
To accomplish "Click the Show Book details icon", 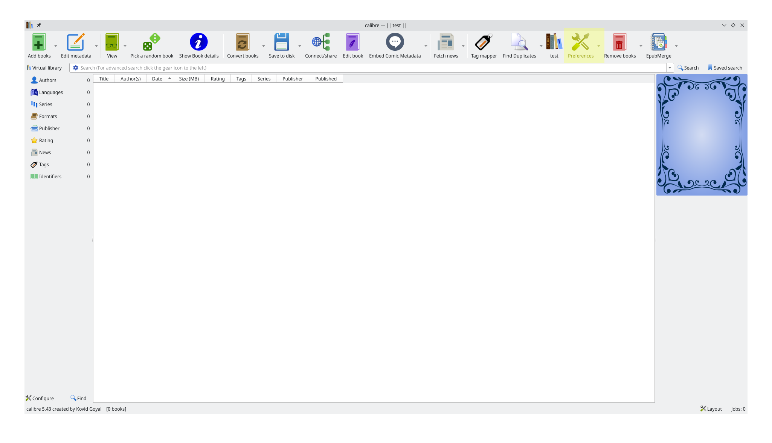I will [x=198, y=42].
